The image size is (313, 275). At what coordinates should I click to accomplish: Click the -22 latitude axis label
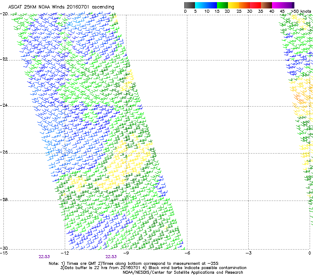(x=4, y=59)
